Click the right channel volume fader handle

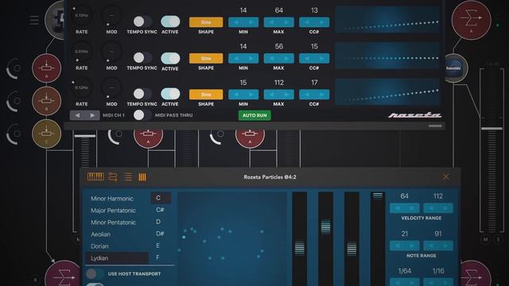[x=492, y=129]
